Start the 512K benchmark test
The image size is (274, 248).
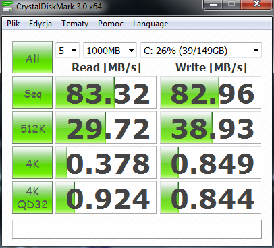32,127
